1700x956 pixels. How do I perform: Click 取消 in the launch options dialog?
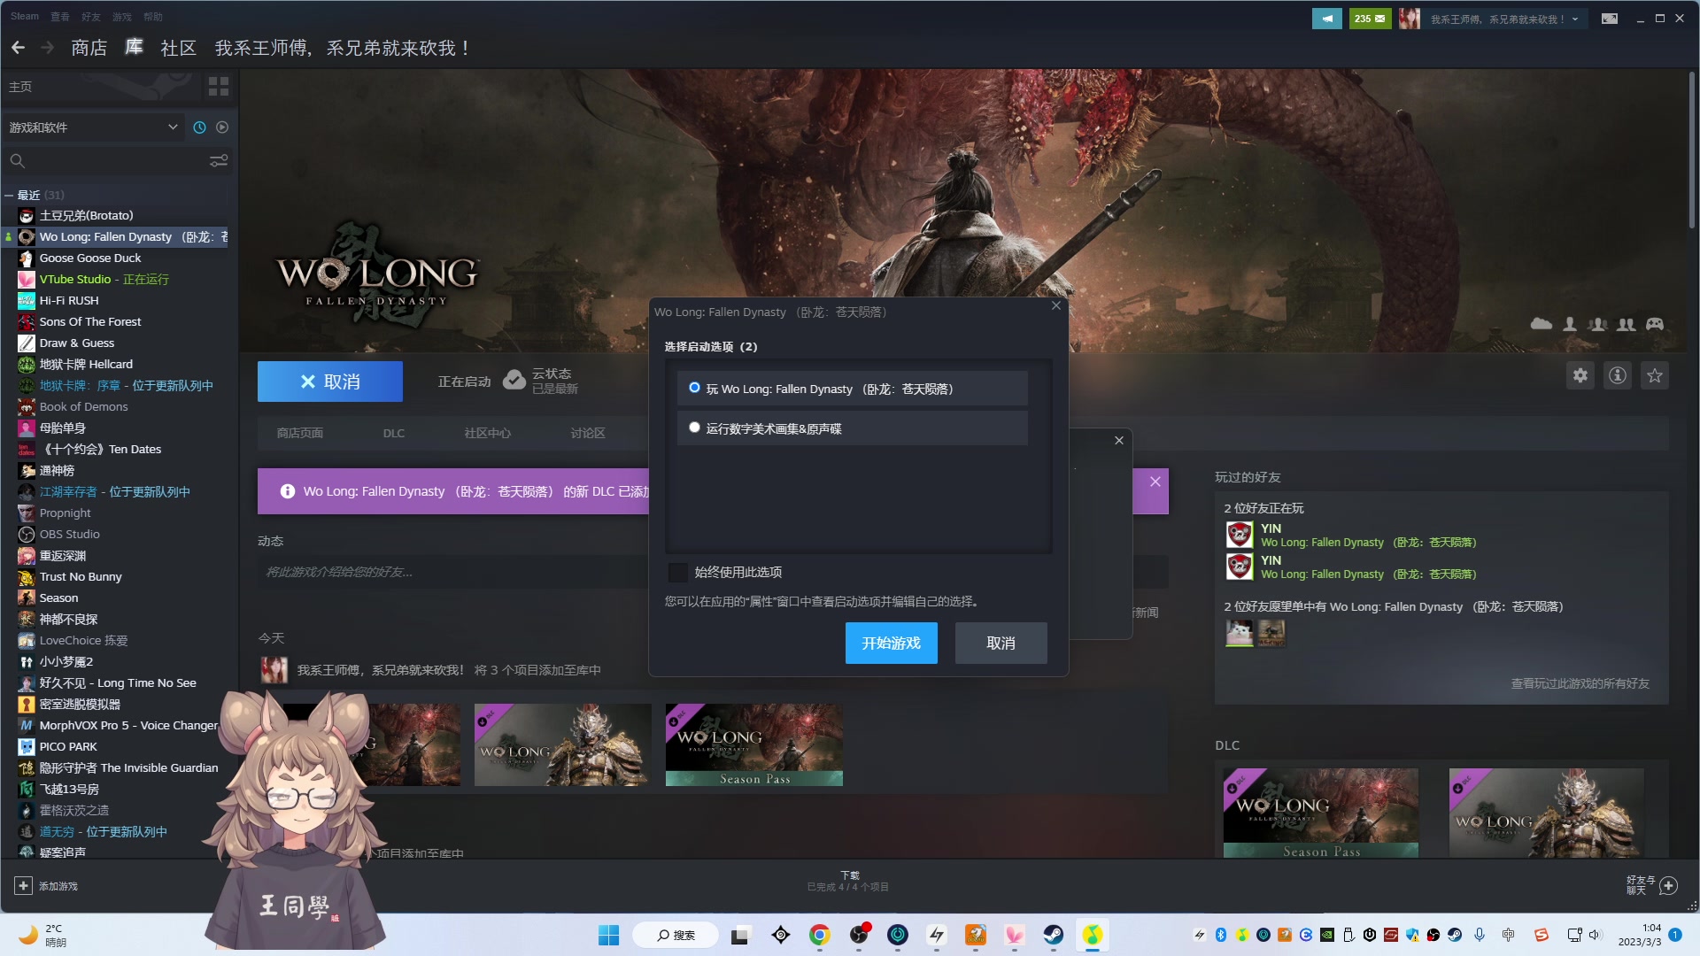(x=1001, y=644)
